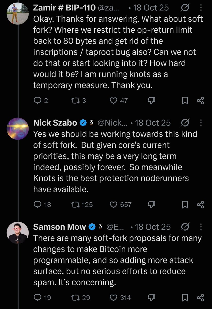Image resolution: width=212 pixels, height=309 pixels.
Task: View Samson Mow's avatar
Action: point(18,233)
